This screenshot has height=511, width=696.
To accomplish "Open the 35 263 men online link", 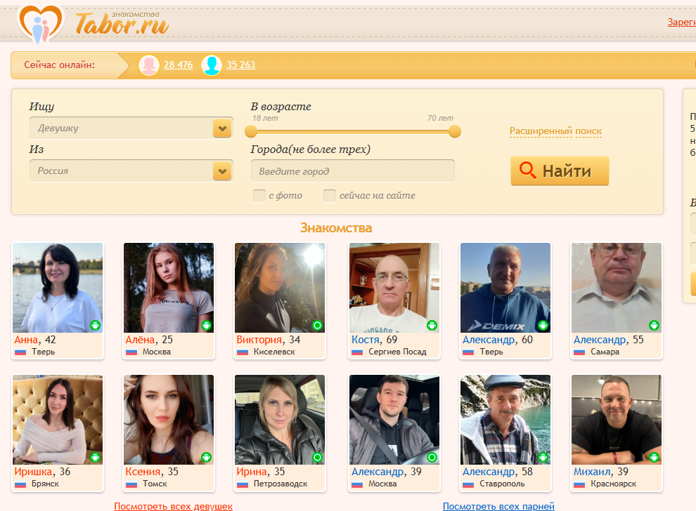I will click(241, 65).
